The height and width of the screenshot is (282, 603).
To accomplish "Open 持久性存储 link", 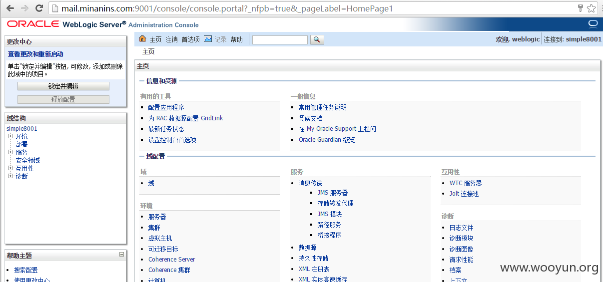I will pyautogui.click(x=314, y=258).
